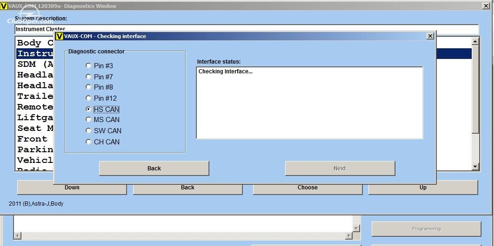Click the bottom pane scroll down arrow
494x246 pixels.
tap(356, 228)
